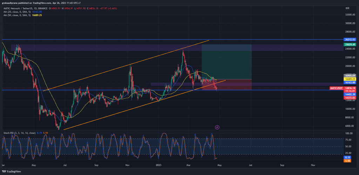Click the green 25029.45 target price label
The width and height of the screenshot is (359, 175).
tap(350, 44)
